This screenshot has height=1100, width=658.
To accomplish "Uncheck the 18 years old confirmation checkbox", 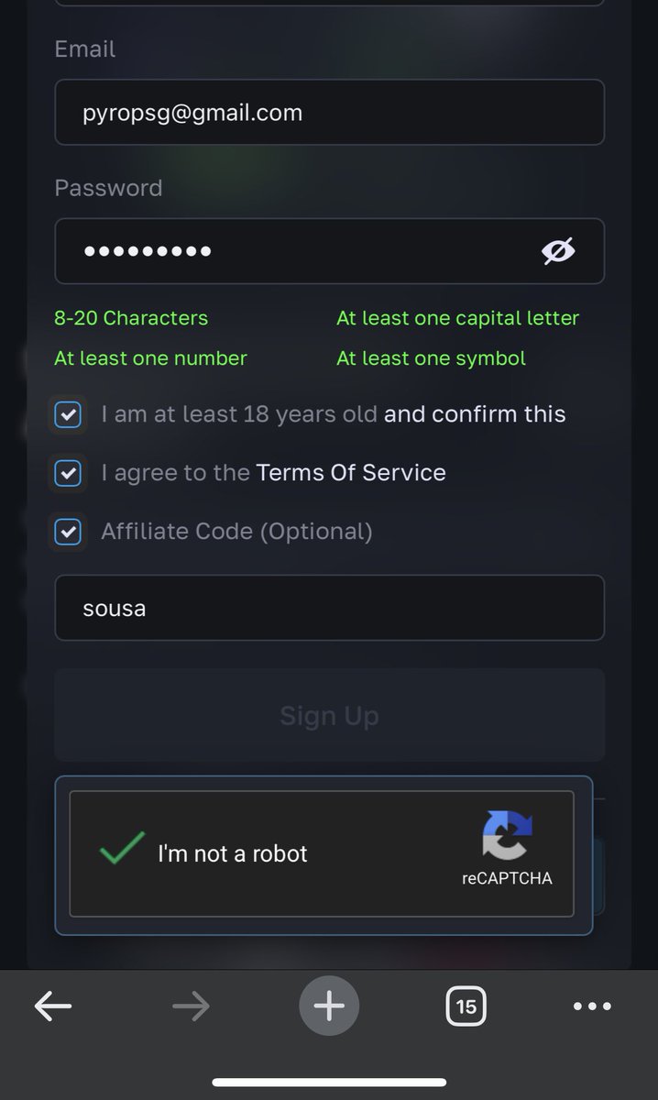I will click(68, 414).
